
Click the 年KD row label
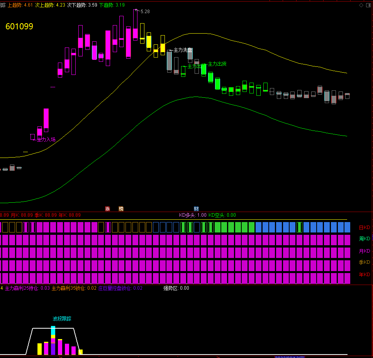pos(365,275)
